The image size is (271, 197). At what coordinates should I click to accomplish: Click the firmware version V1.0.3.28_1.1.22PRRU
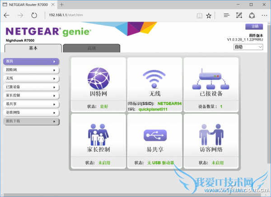point(245,40)
